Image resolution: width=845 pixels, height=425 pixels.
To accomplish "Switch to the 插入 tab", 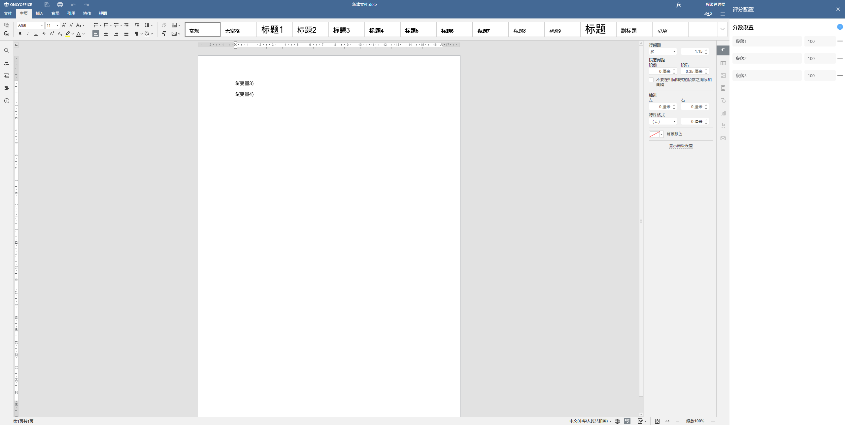I will click(40, 14).
